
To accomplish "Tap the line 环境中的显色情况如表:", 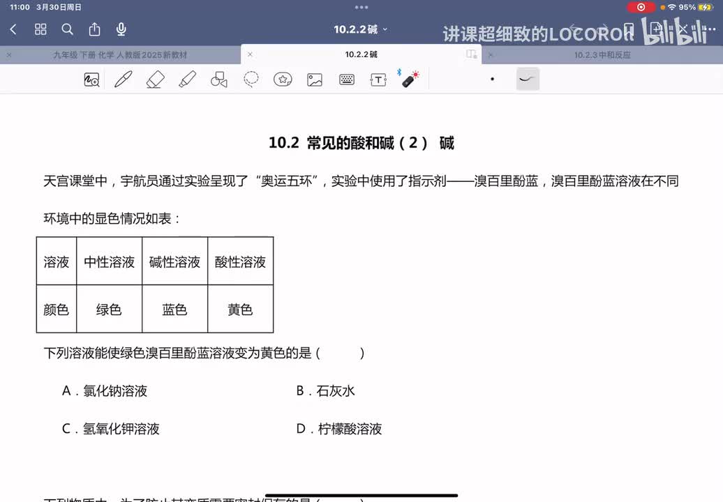I will tap(112, 218).
